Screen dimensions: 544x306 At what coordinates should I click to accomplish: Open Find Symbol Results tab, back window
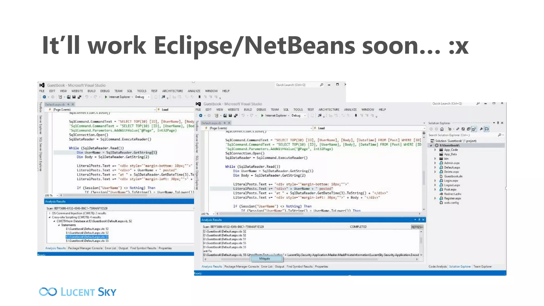[x=143, y=248]
